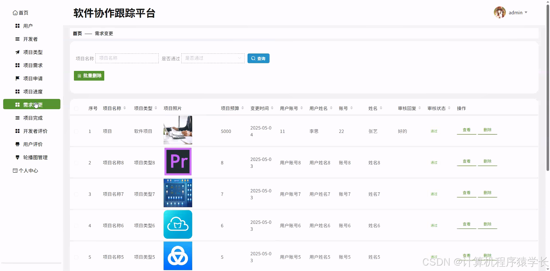Screen dimensions: 550x271
Task: Click the rocket icon for 项目类型
Action: click(17, 52)
